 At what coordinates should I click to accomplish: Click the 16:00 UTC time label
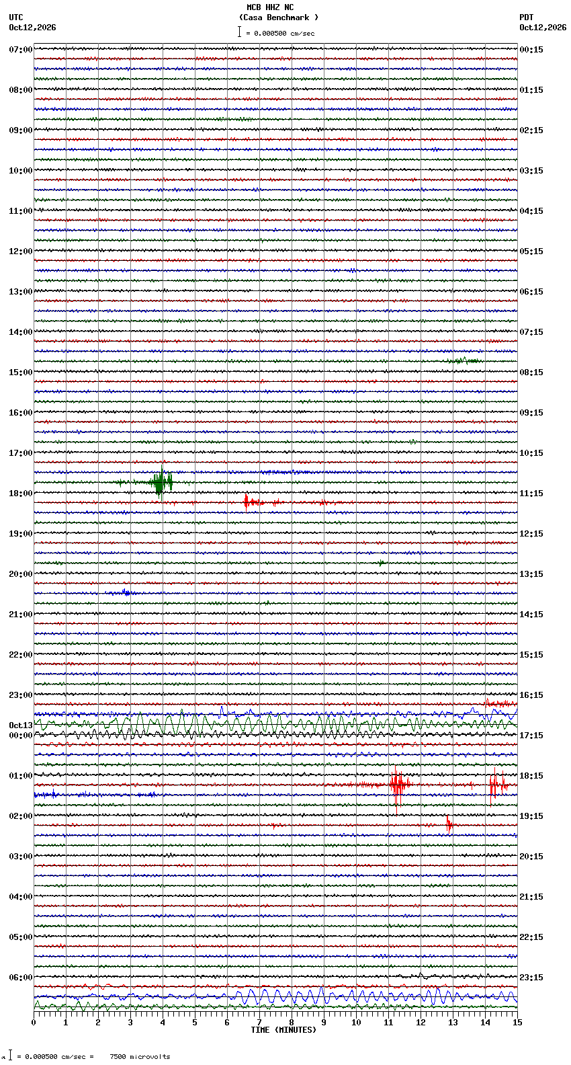[21, 413]
